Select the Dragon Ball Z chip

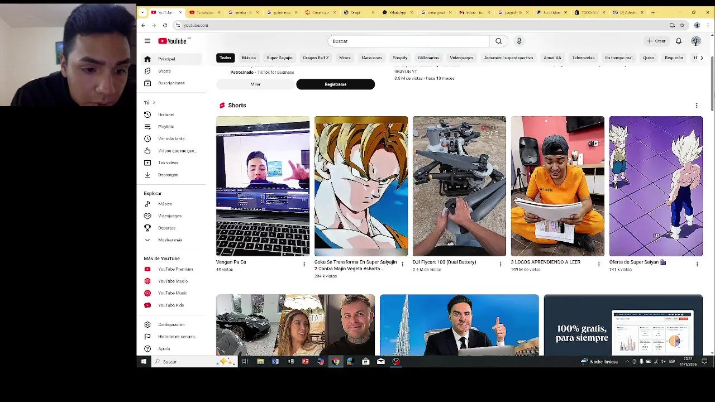(316, 58)
